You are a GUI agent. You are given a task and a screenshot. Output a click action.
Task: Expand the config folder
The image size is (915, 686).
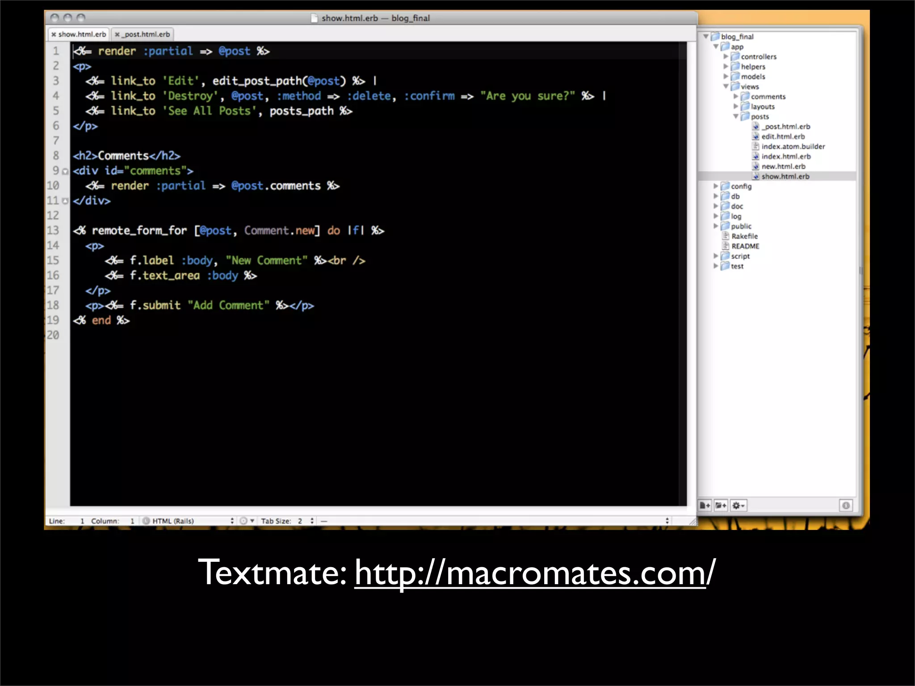(716, 186)
